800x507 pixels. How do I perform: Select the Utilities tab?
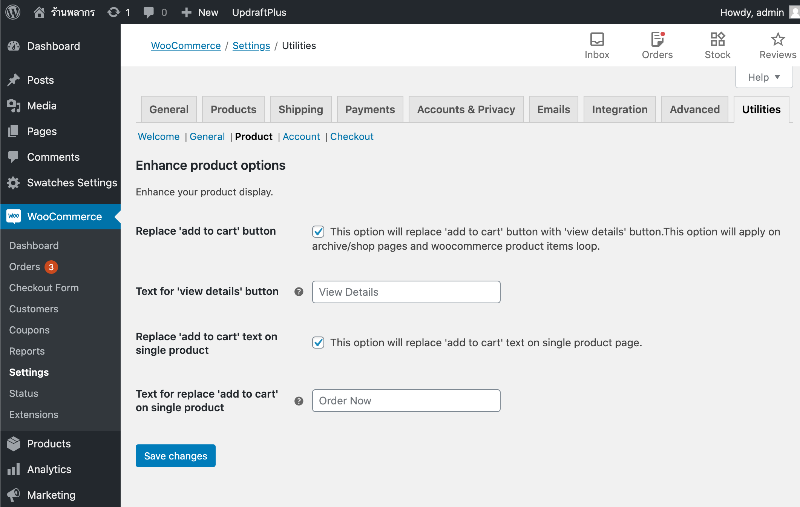pyautogui.click(x=762, y=109)
